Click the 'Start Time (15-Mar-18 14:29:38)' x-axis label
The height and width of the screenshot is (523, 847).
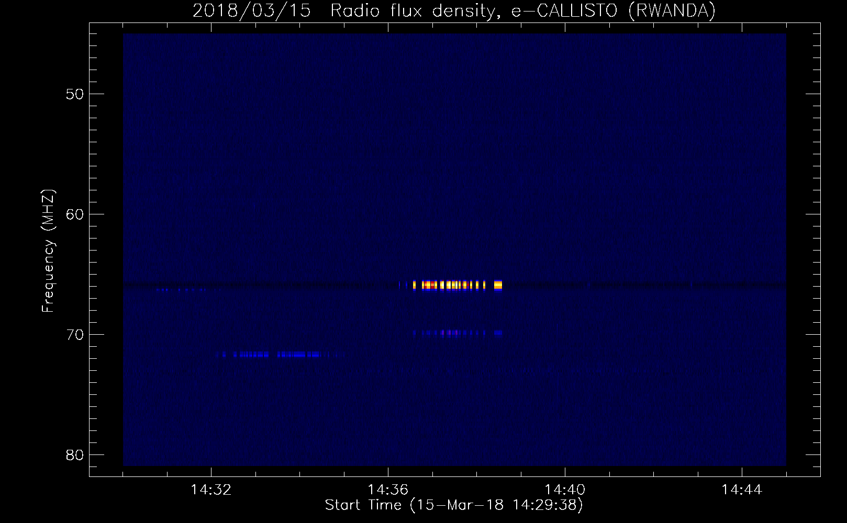pyautogui.click(x=454, y=505)
